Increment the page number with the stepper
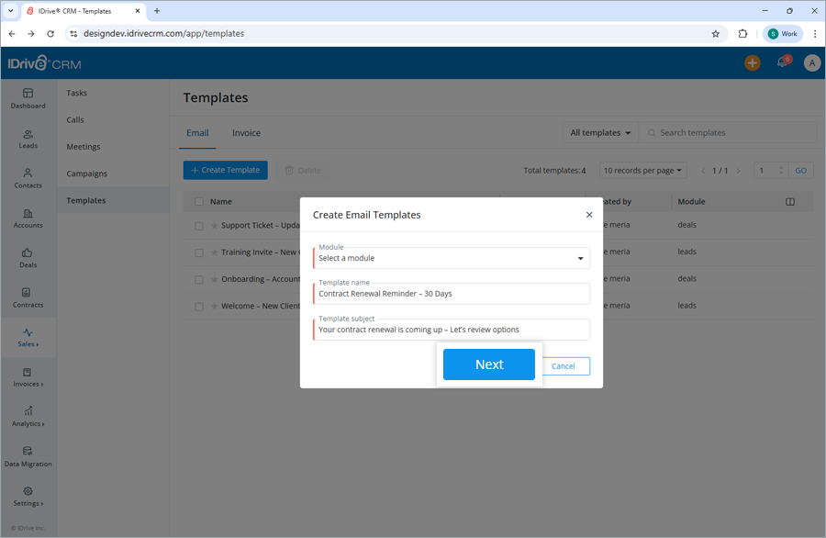Viewport: 826px width, 538px height. coord(782,166)
